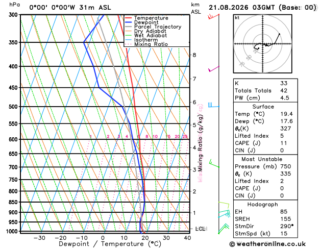Click the 20 temperature axis label
Screen dimensions: 321x248
145,238
